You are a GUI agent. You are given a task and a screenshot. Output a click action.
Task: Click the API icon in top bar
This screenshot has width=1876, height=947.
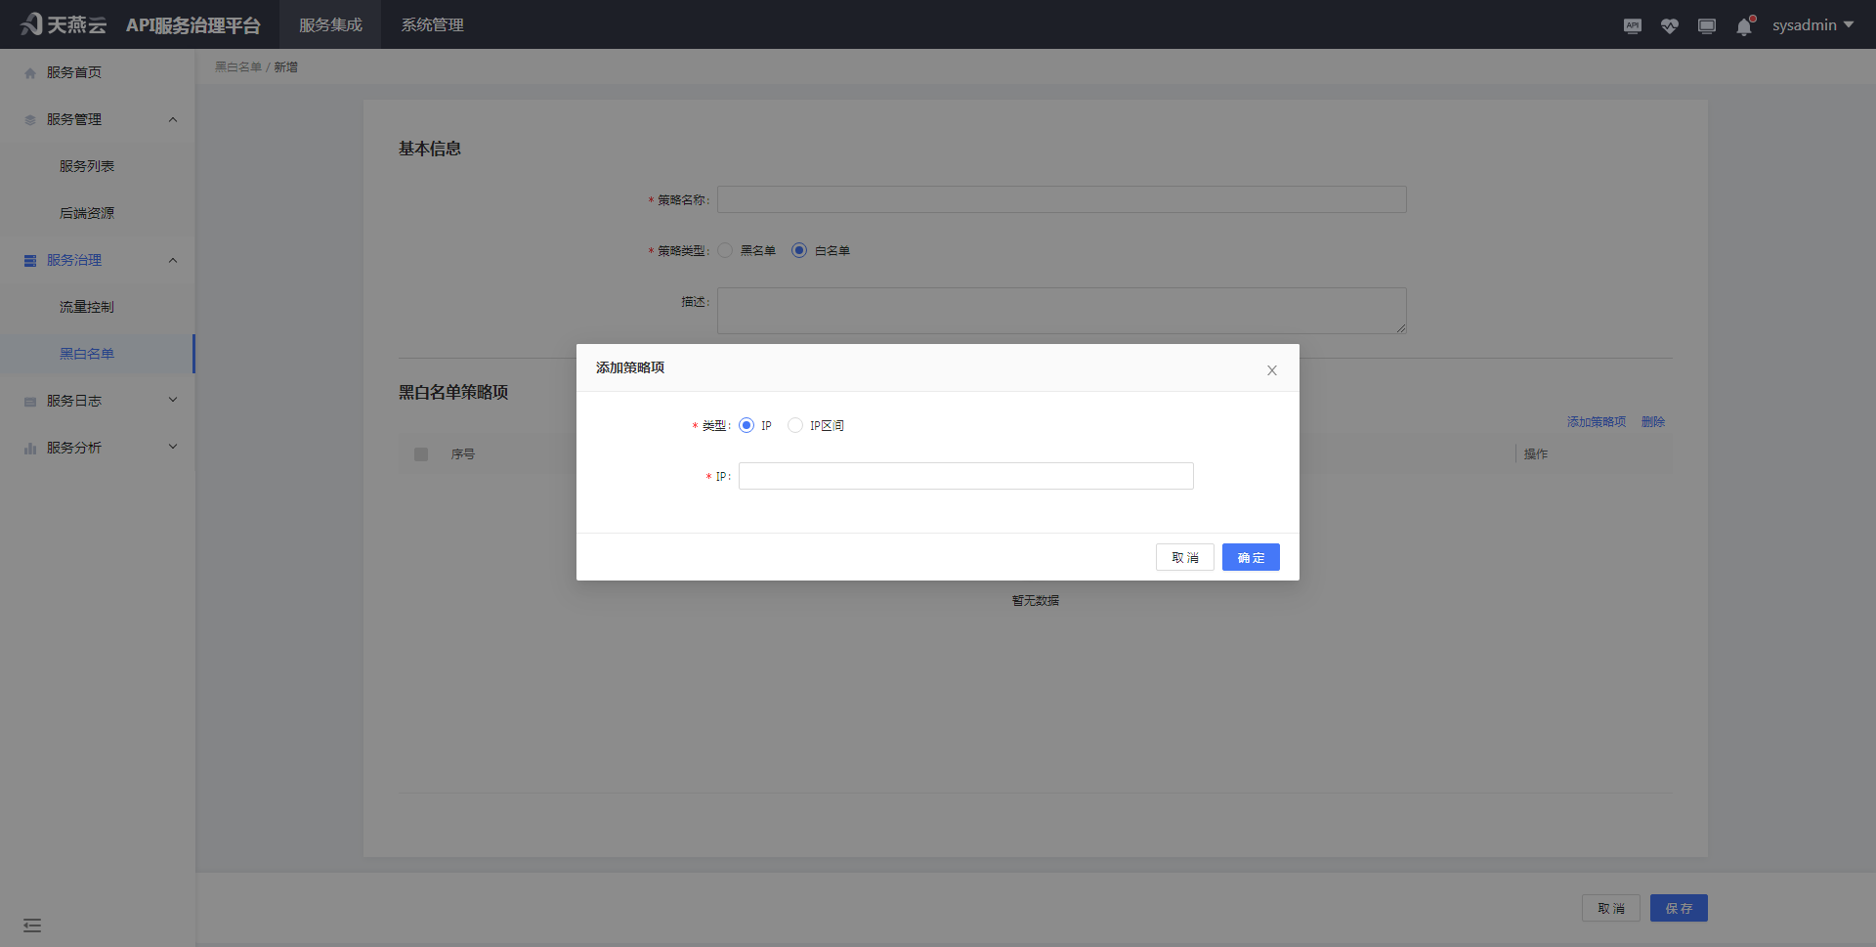1632,26
